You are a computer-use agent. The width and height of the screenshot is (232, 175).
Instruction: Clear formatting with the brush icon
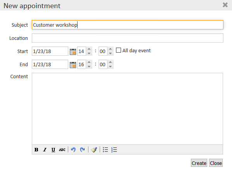click(x=94, y=150)
